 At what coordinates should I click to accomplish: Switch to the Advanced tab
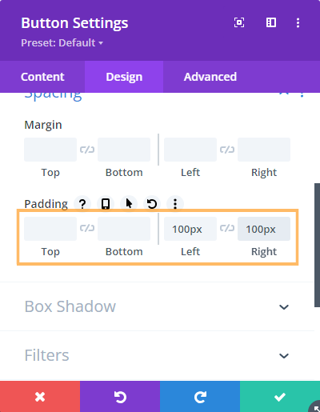coord(210,77)
